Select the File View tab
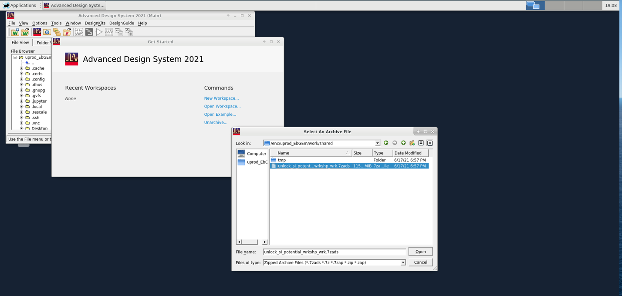This screenshot has width=622, height=296. (x=20, y=43)
